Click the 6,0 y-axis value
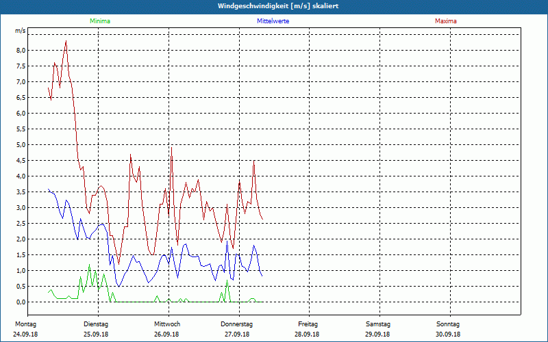The image size is (548, 342). coord(21,113)
